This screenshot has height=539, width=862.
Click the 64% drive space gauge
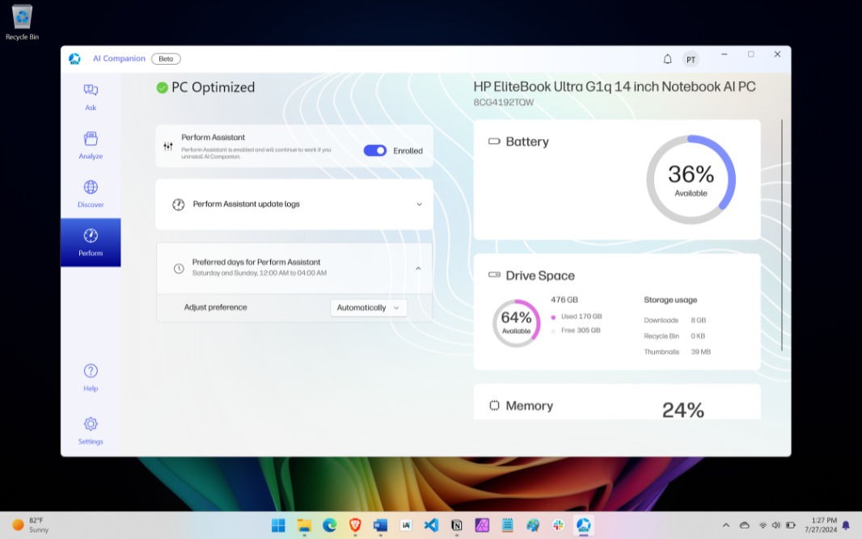pyautogui.click(x=516, y=323)
